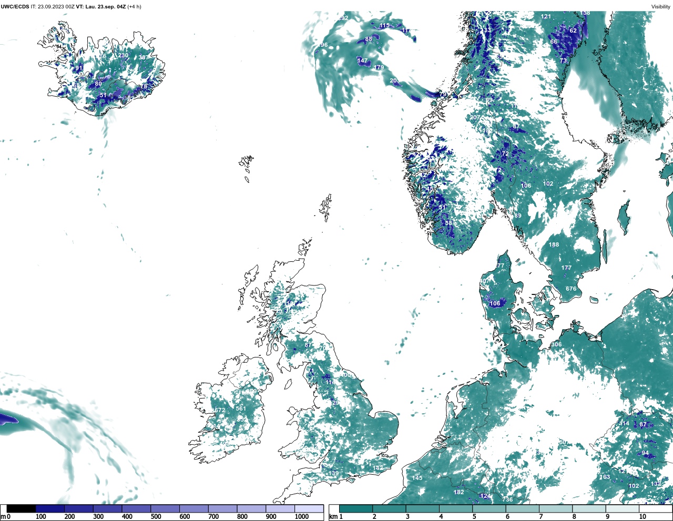
Task: Click the value '196' over the sea
Action: pyautogui.click(x=323, y=45)
